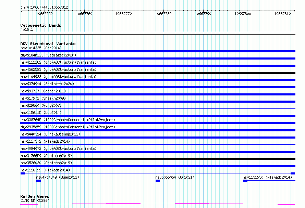Open esv3387645 1000GenomesConsortiumPilotProject label
The height and width of the screenshot is (208, 305).
click(68, 120)
